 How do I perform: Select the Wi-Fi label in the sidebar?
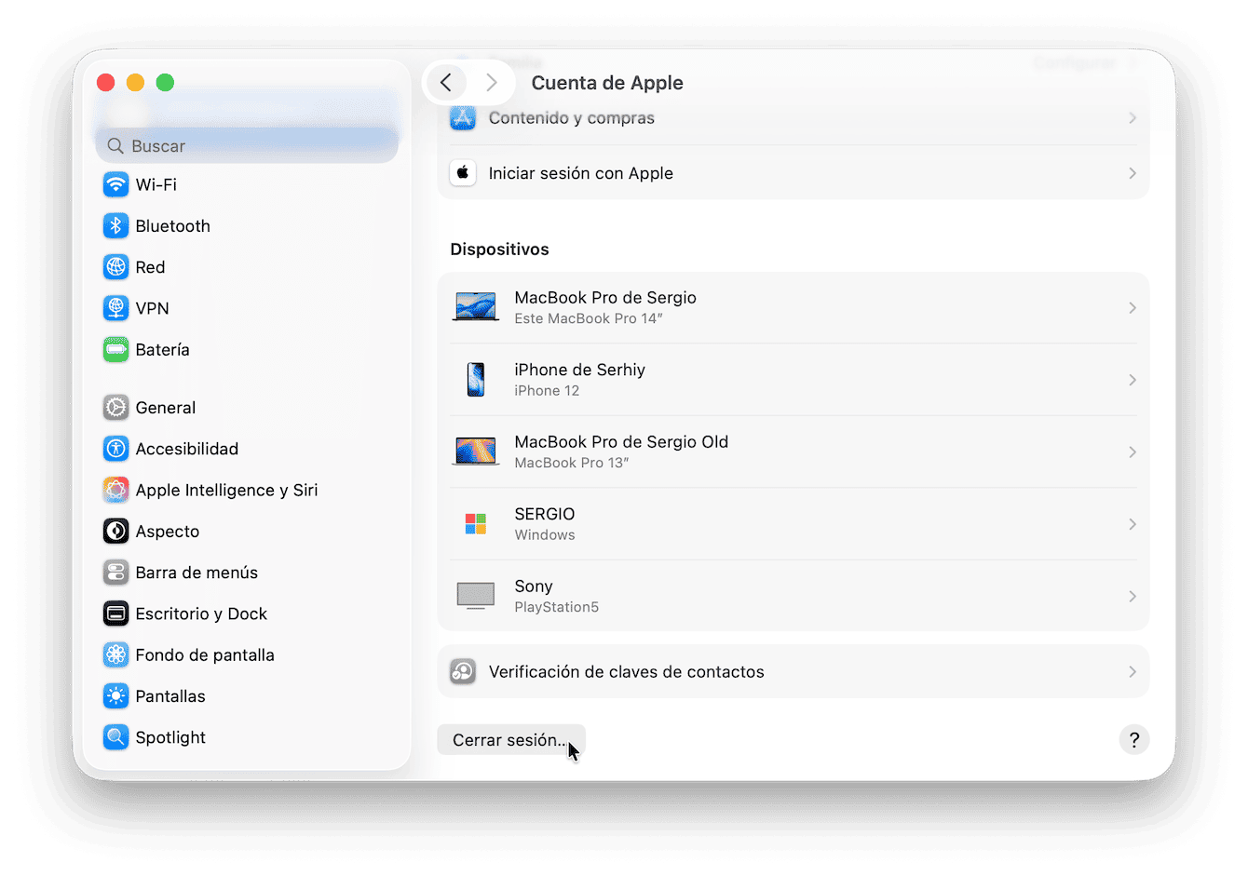[x=156, y=184]
